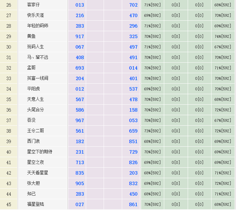Open the 天意人生 profile link
Screen dimensions: 236x210
36,99
